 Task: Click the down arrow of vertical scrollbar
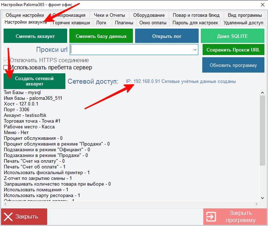point(262,198)
